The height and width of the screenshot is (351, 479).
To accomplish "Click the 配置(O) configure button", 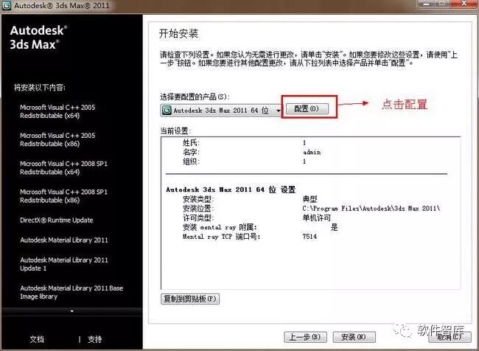I will [307, 109].
